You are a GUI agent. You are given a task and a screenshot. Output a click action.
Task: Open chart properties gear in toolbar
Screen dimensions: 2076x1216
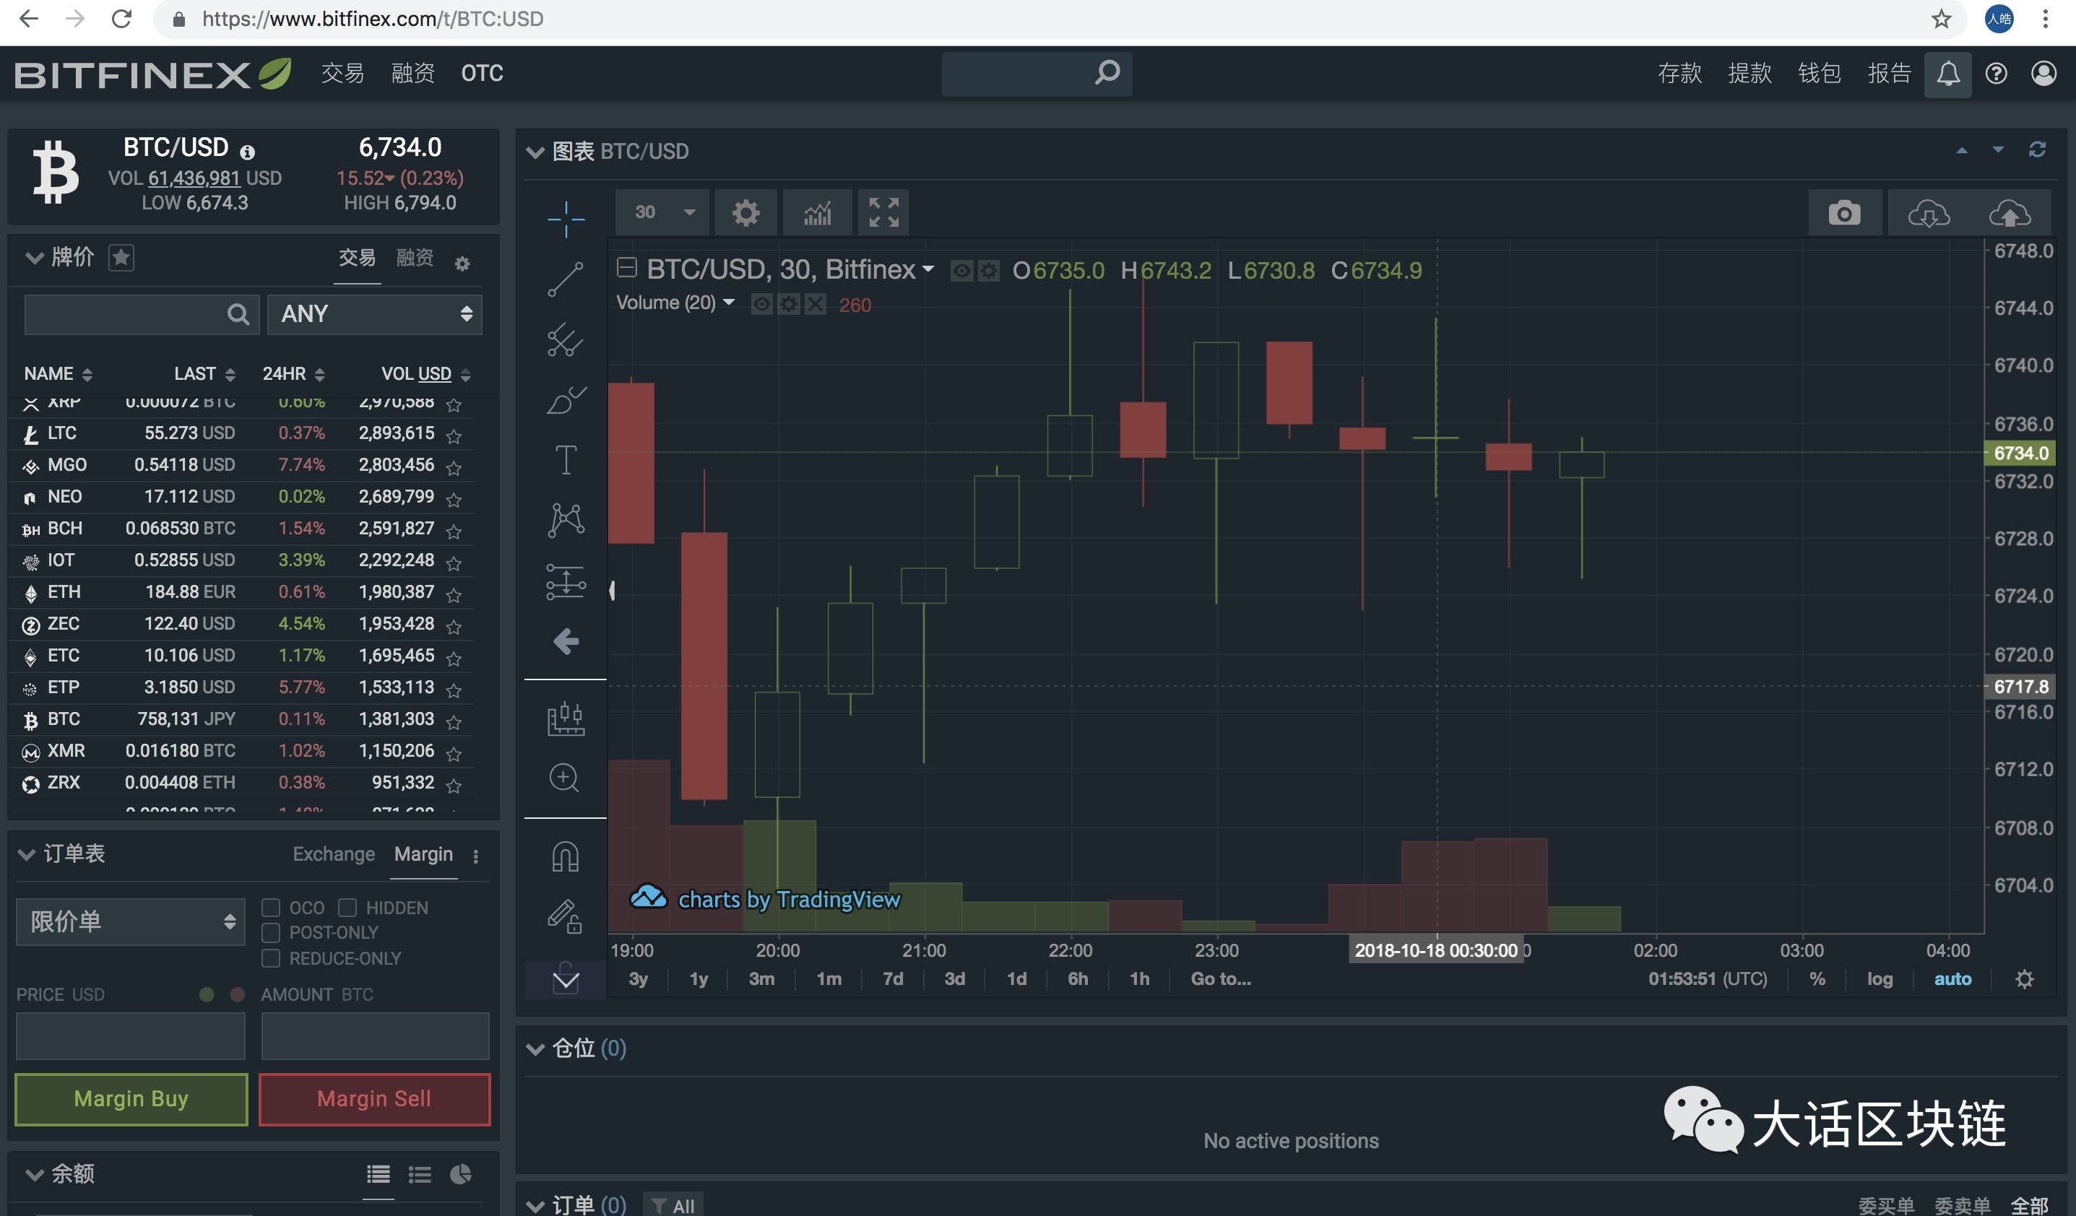coord(745,212)
